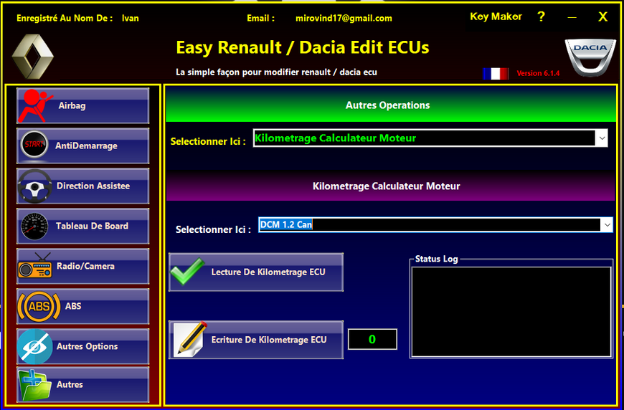624x410 pixels.
Task: Expand the Kilometrage Calculateur Moteur dropdown arrow
Action: tap(601, 138)
